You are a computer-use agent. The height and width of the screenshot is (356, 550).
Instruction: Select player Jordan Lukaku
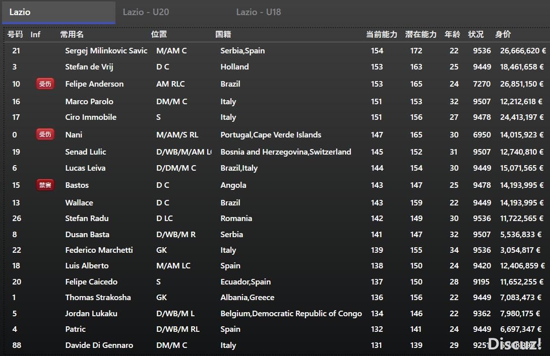91,314
